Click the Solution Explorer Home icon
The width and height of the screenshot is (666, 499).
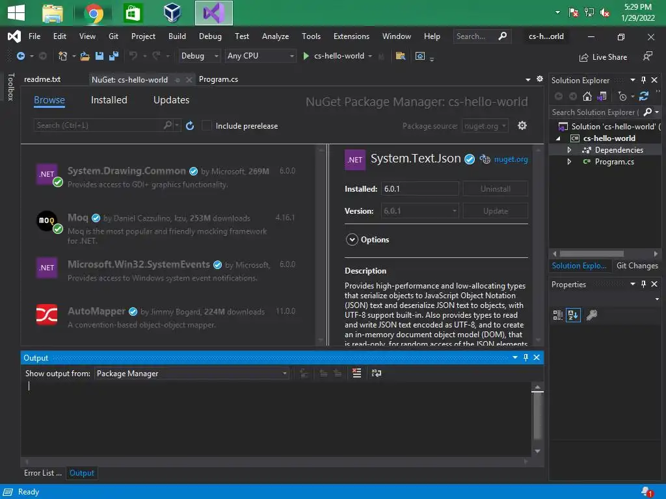pos(587,97)
